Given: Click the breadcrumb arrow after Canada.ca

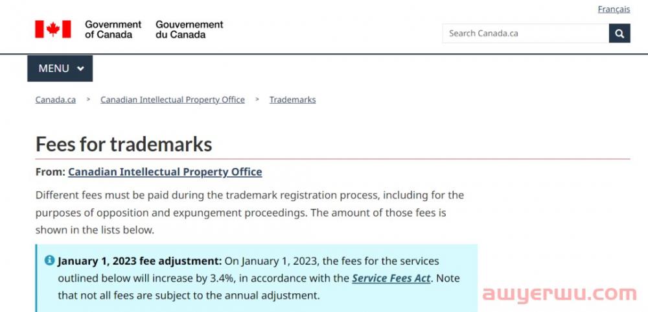Looking at the screenshot, I should tap(88, 99).
